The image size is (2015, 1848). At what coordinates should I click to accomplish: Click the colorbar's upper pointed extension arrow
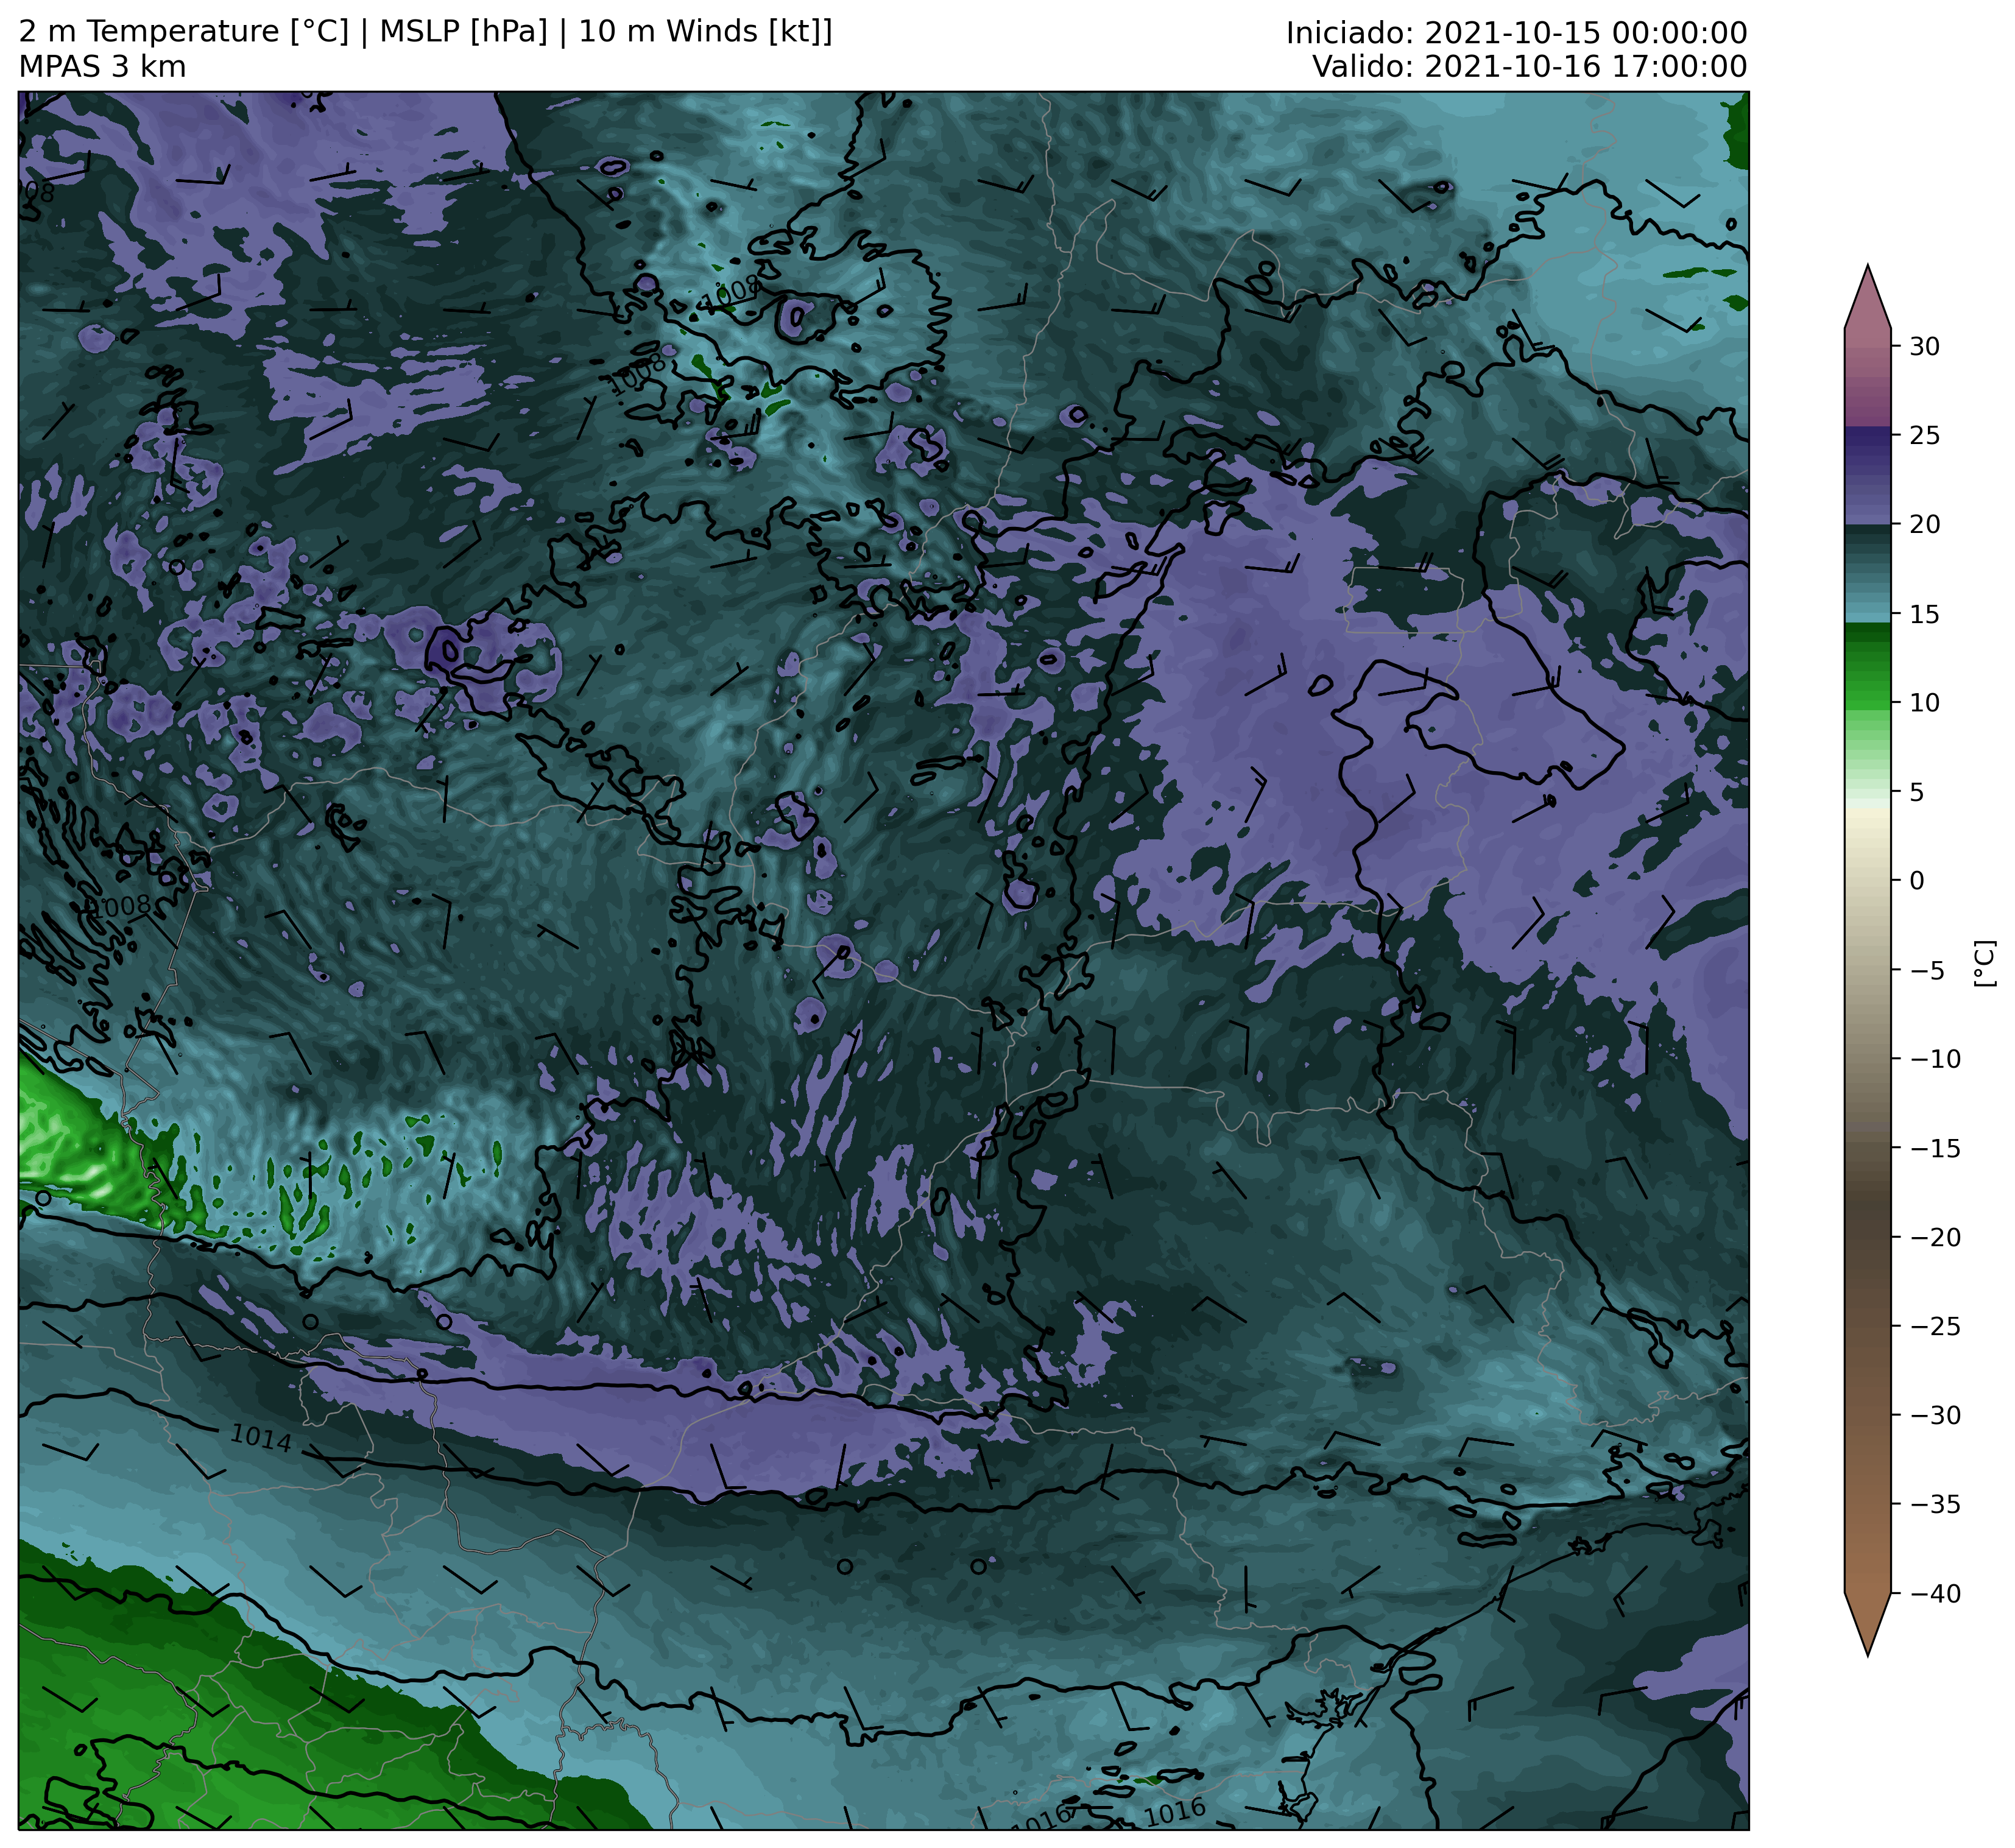pos(1867,297)
